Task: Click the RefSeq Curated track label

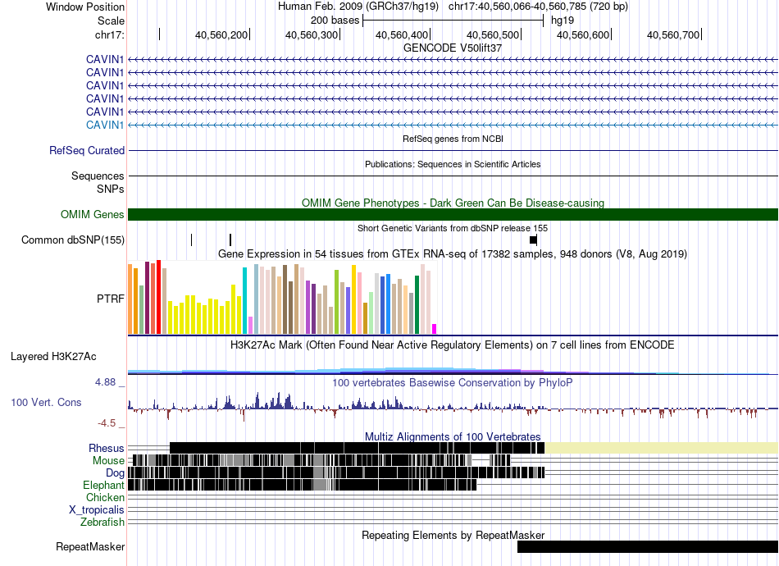Action: 87,151
